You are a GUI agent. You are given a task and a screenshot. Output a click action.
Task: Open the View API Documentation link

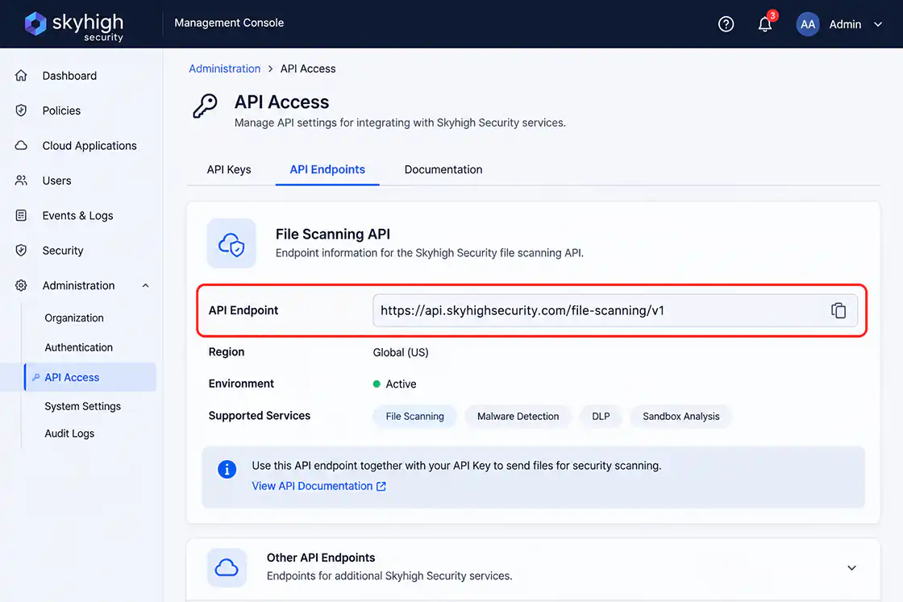click(312, 486)
